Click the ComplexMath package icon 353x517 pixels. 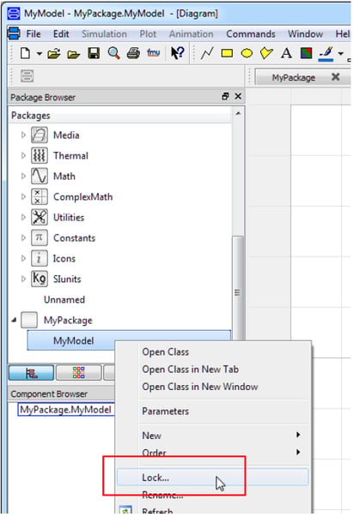click(x=40, y=196)
